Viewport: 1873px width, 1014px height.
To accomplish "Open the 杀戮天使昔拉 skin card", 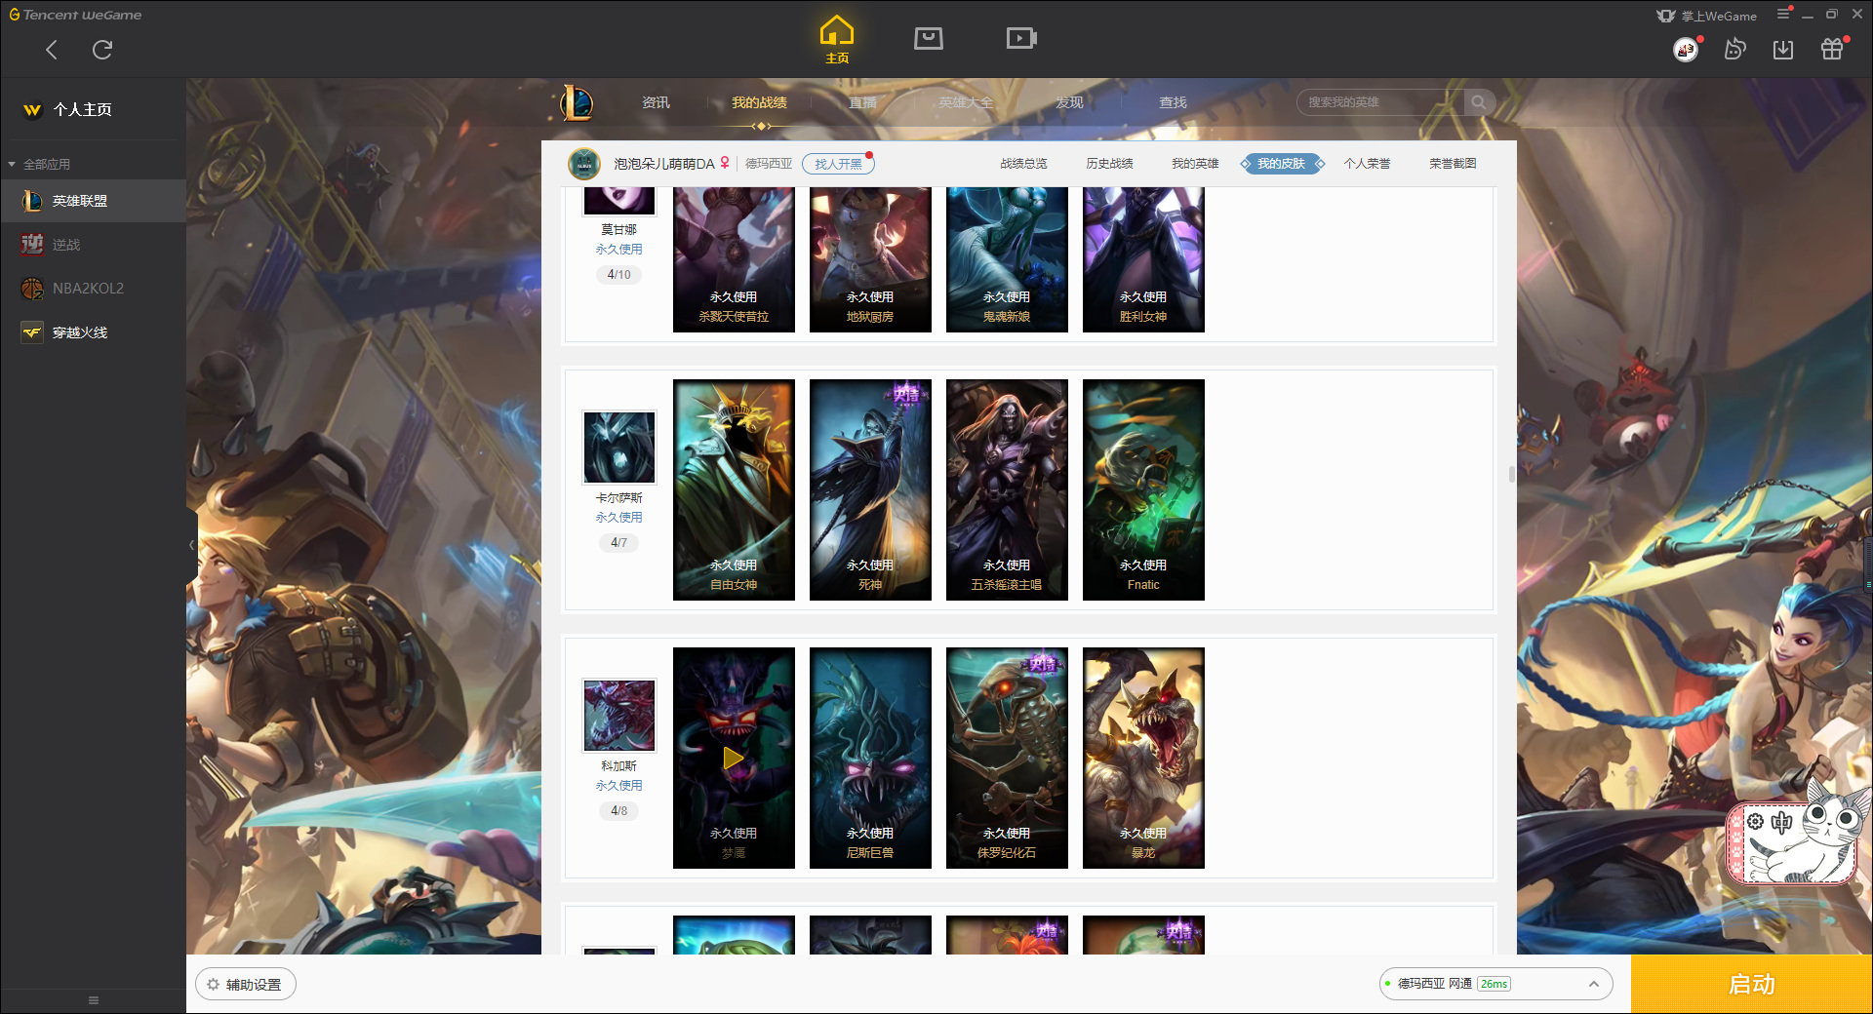I will (734, 259).
